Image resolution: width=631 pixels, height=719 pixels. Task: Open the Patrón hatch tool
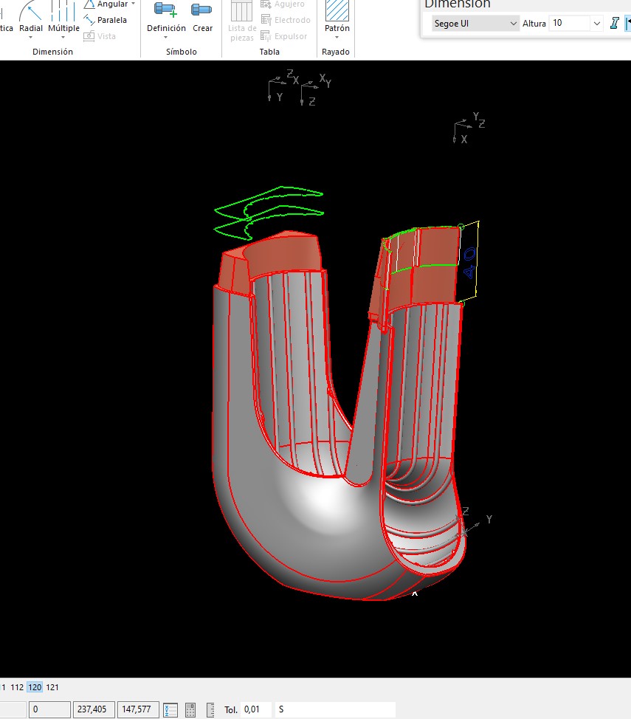pos(337,16)
